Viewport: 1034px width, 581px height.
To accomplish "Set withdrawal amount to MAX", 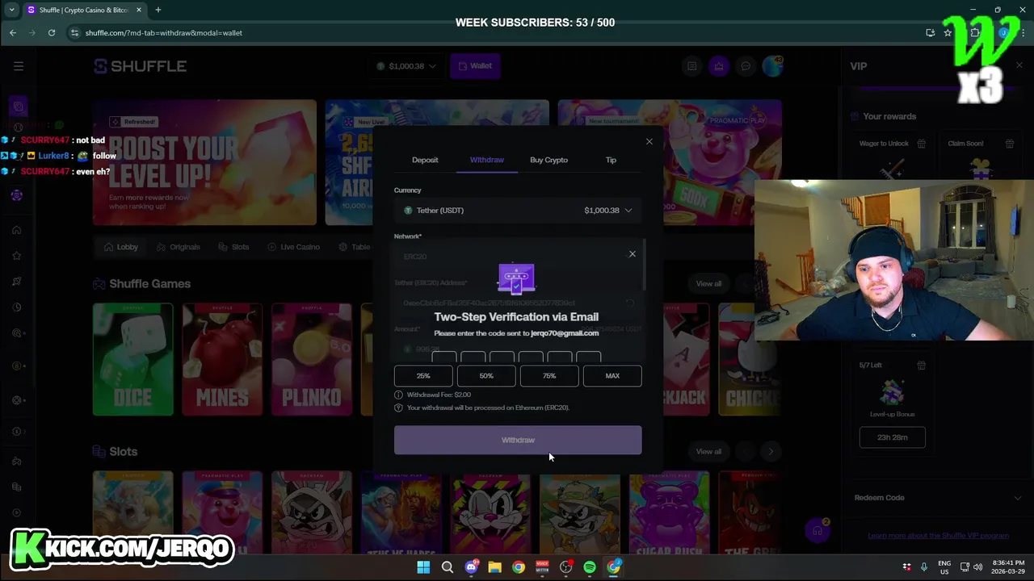I will pyautogui.click(x=612, y=376).
